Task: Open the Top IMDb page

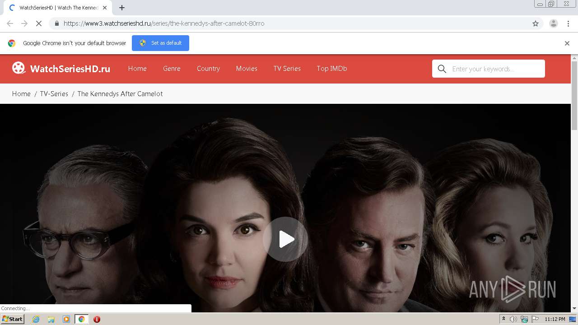Action: pyautogui.click(x=332, y=69)
